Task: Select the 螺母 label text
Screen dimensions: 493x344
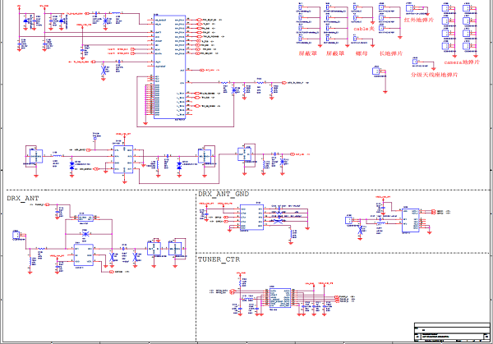Action: 360,52
